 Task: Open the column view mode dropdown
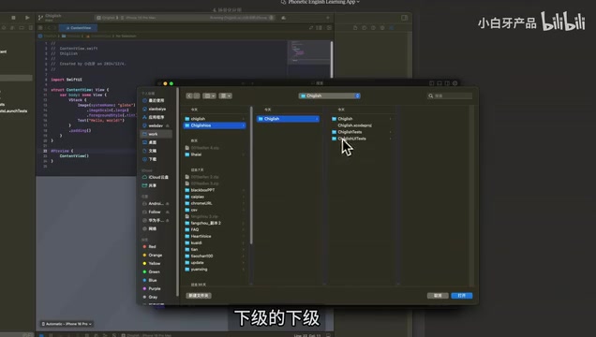(209, 95)
